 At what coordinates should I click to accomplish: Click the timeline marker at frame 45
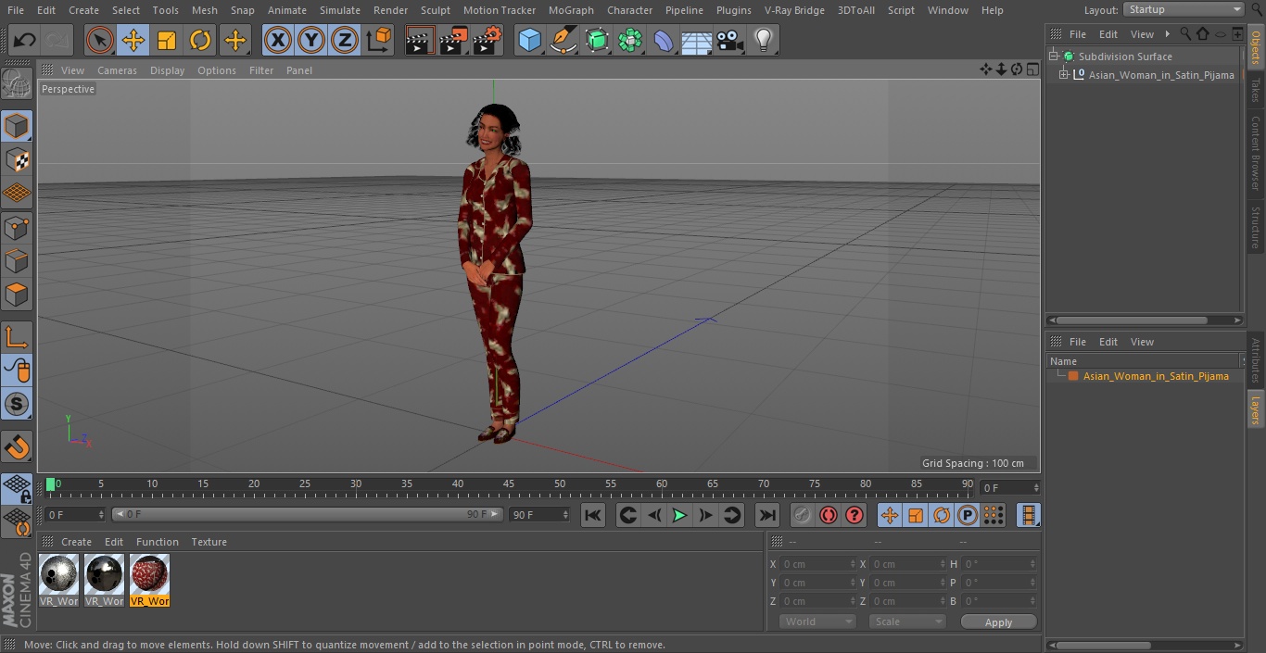[509, 484]
